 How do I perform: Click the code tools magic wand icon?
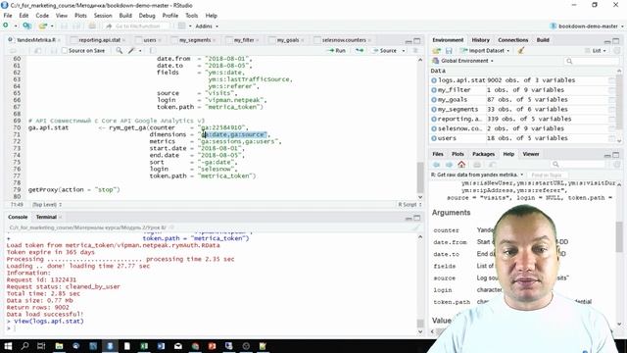click(131, 50)
